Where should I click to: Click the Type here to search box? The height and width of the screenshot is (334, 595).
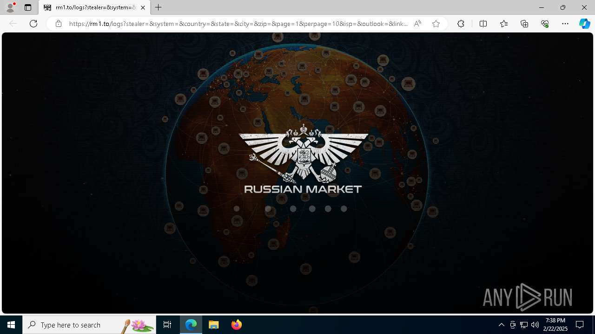[x=89, y=325]
